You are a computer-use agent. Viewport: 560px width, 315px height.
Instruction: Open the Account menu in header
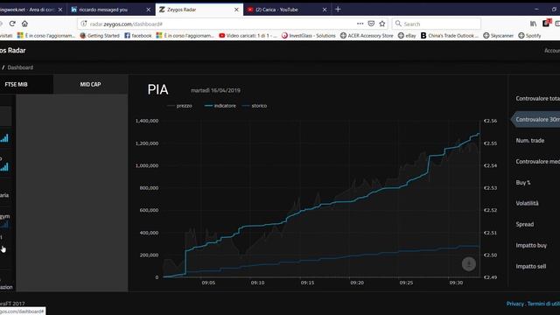(552, 51)
